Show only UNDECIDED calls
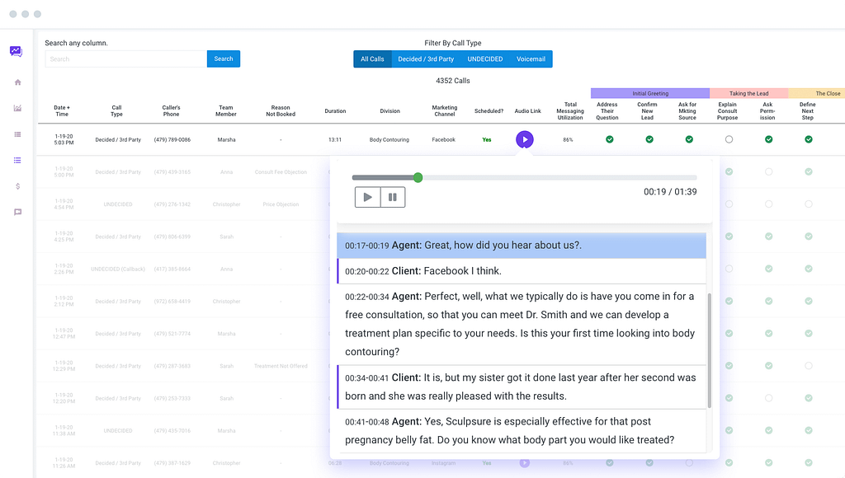This screenshot has height=478, width=845. click(x=485, y=59)
